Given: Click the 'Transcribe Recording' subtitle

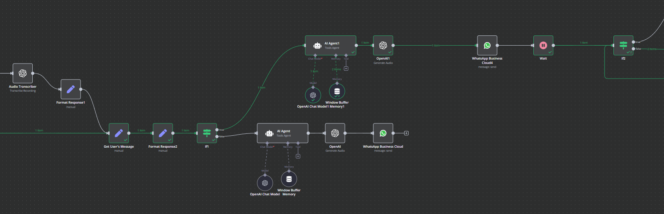Looking at the screenshot, I should (x=23, y=91).
